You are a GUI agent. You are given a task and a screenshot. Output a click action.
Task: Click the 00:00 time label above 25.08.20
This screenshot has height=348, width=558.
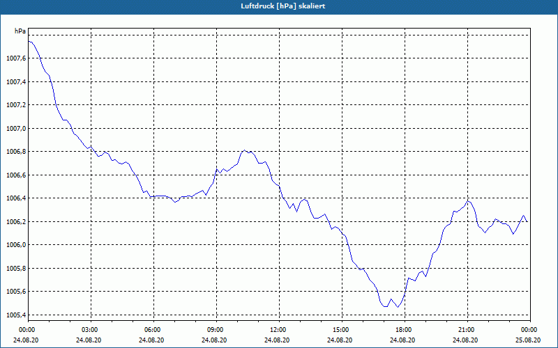531,330
